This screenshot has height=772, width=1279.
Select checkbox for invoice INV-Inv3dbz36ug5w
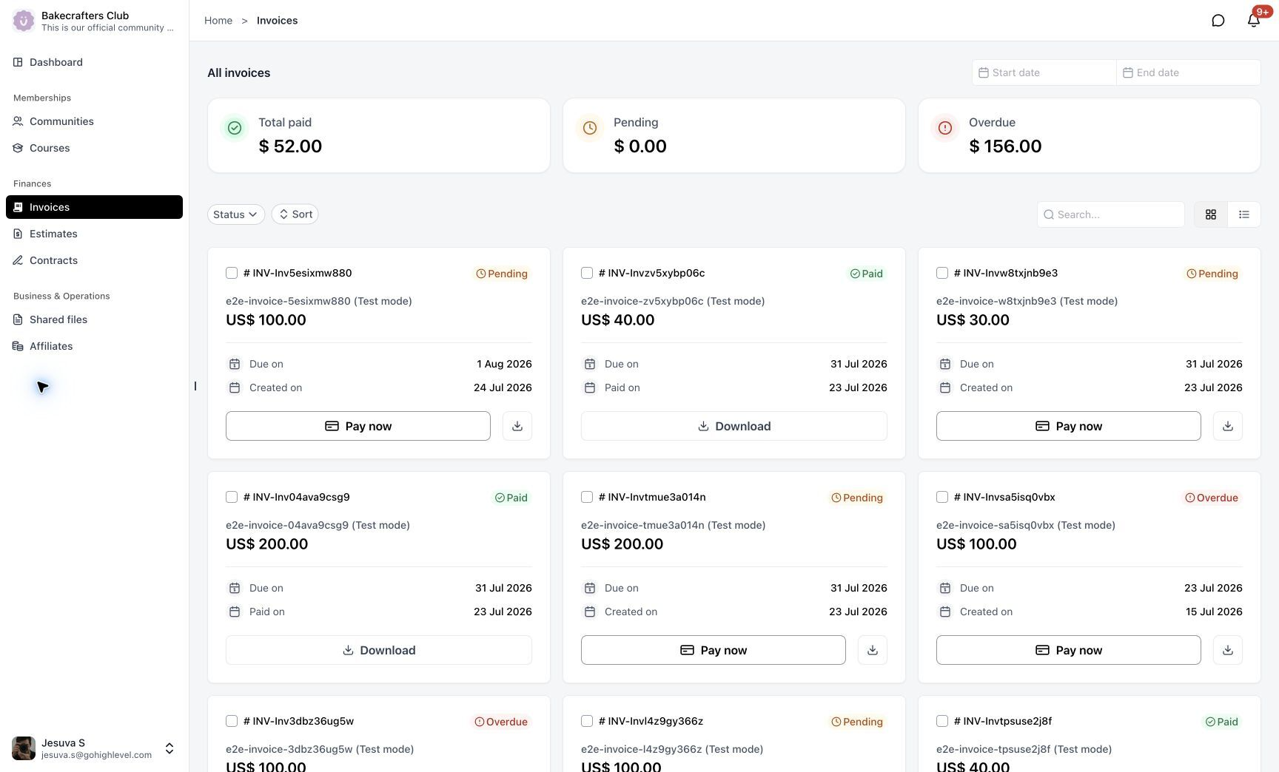click(x=232, y=721)
